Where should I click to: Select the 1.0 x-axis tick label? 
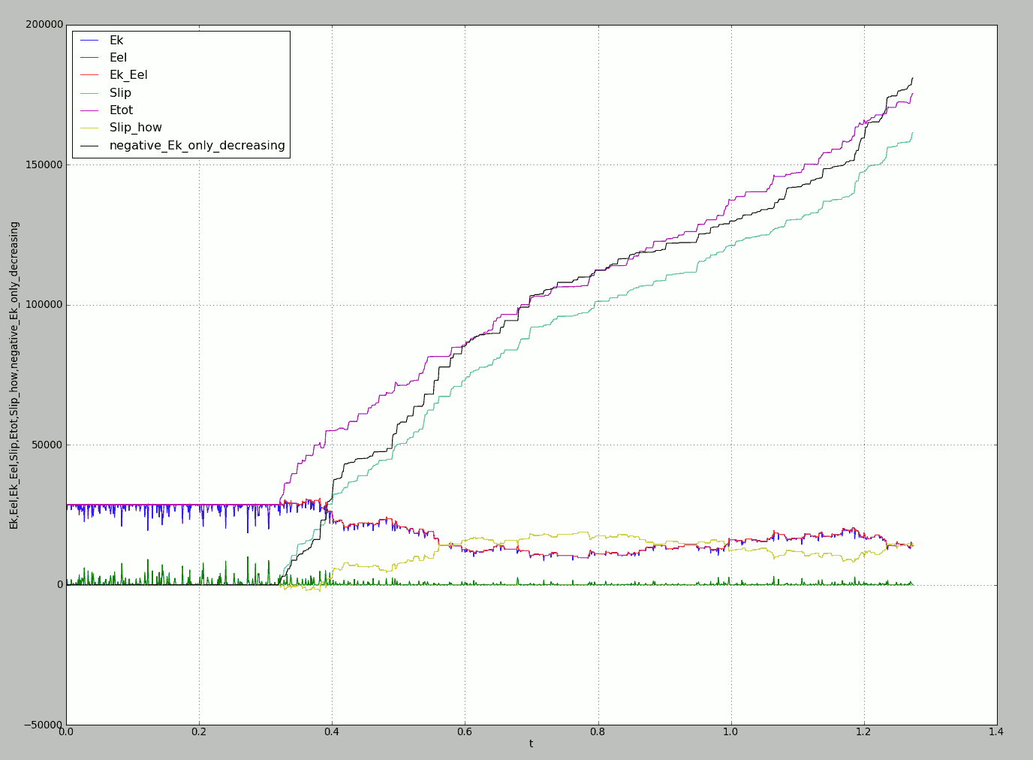[x=730, y=731]
